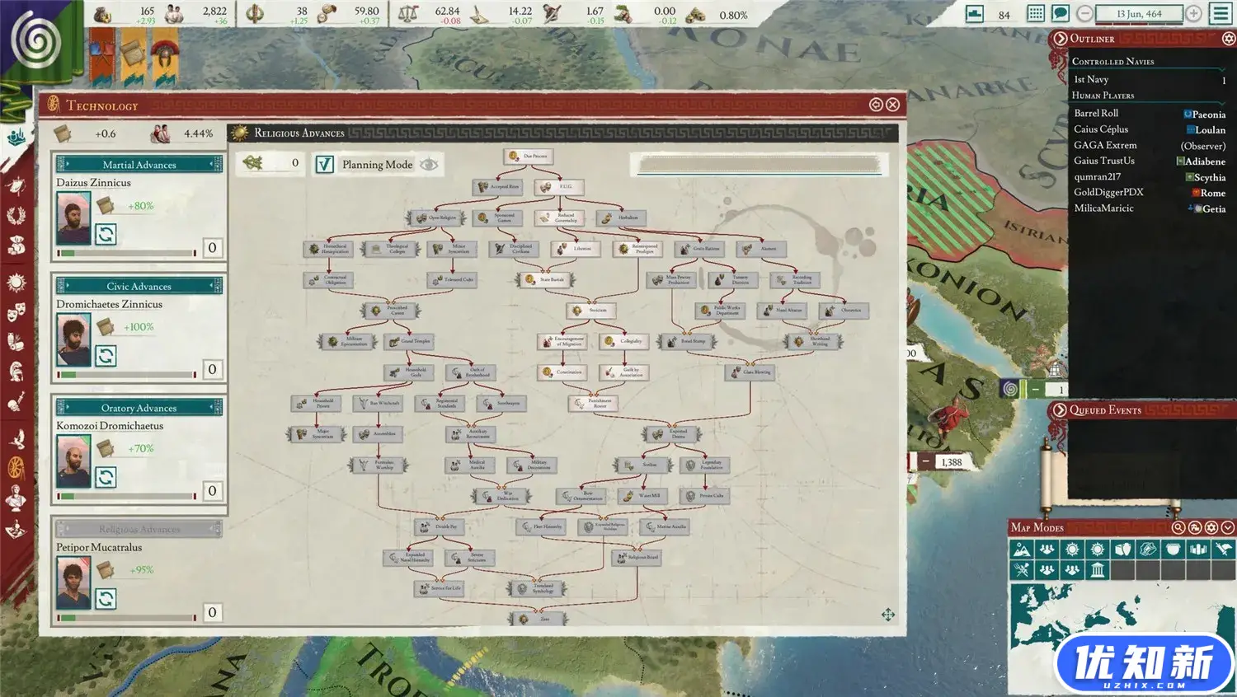Viewport: 1237px width, 697px height.
Task: Open the ship icon next to 84
Action: tap(975, 13)
